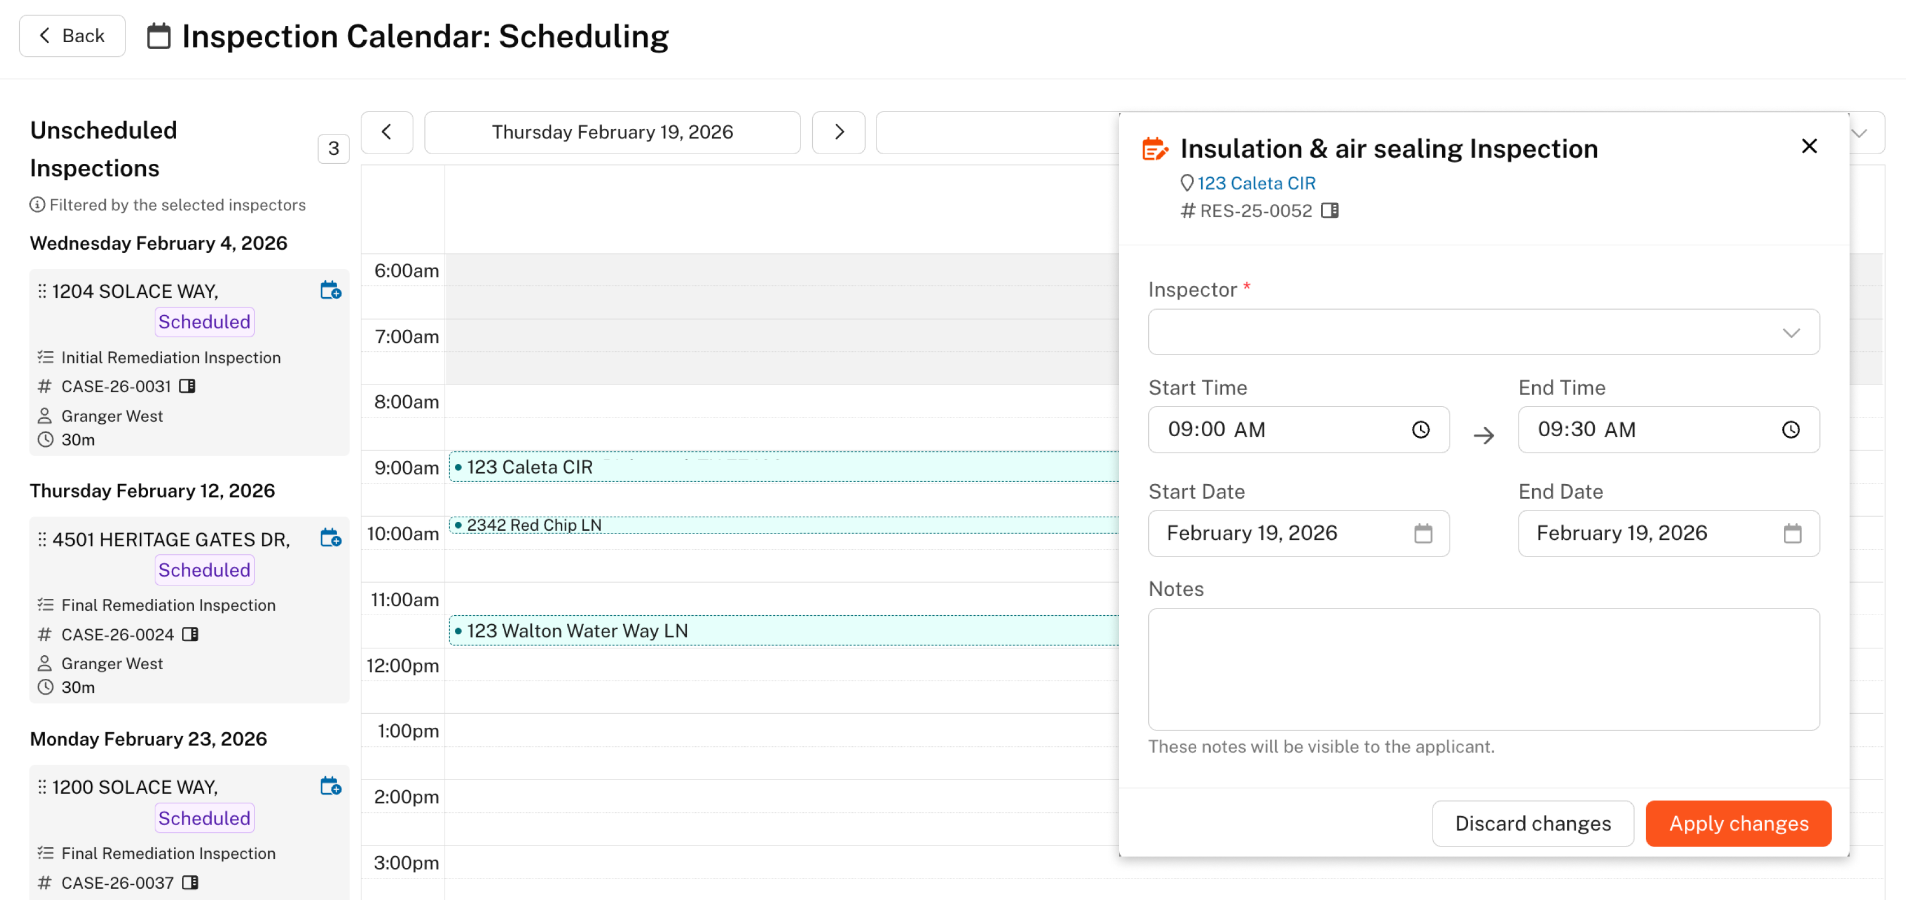Click the Scheduled status on 1204 SOLACE WAY
Viewport: 1906px width, 900px height.
pyautogui.click(x=204, y=321)
